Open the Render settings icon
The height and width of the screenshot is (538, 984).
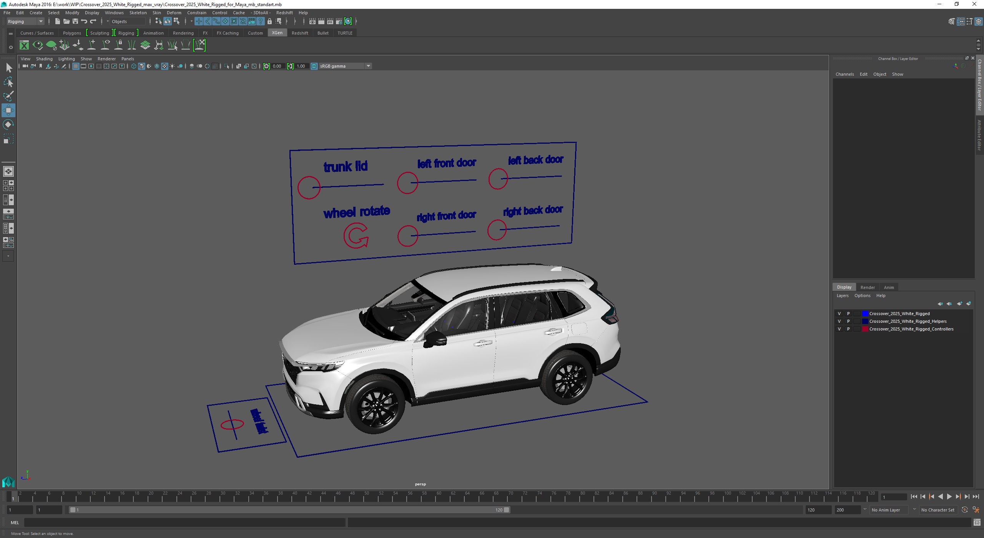[339, 22]
